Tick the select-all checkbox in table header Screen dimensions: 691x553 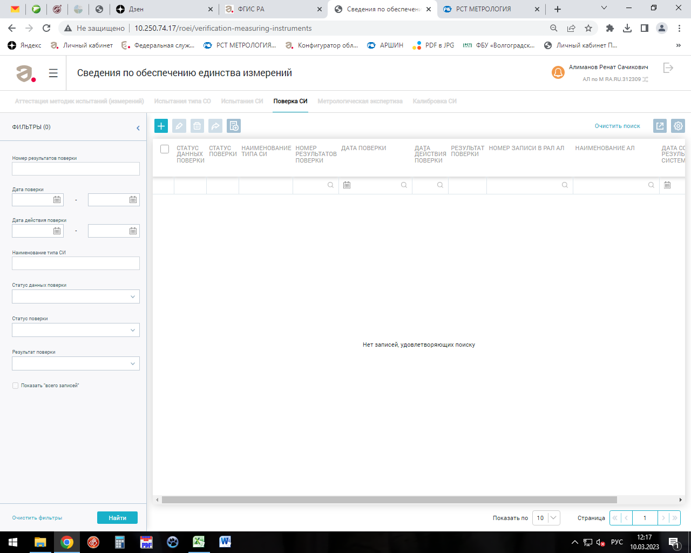165,149
